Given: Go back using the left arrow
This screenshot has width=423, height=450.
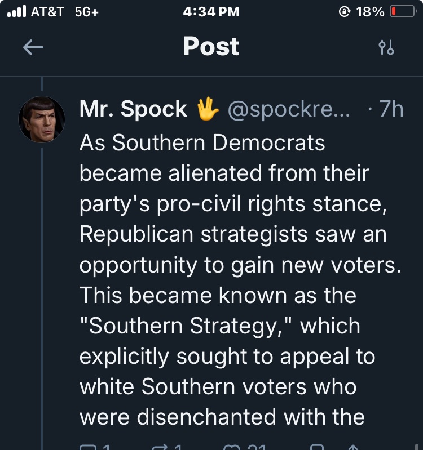Looking at the screenshot, I should click(x=33, y=48).
